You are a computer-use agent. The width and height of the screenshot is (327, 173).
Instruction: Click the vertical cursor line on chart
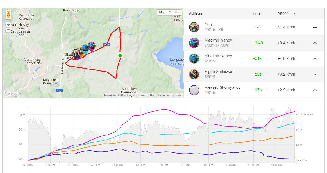coord(165,135)
